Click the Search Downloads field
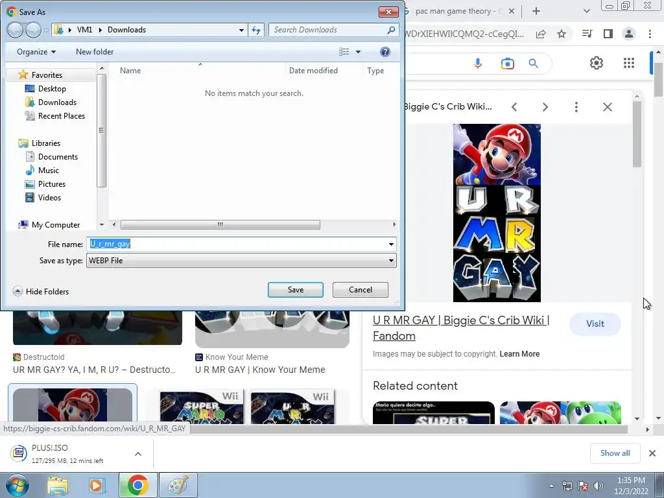 click(x=334, y=30)
